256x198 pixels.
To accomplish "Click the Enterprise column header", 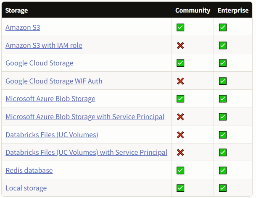I will pos(233,10).
